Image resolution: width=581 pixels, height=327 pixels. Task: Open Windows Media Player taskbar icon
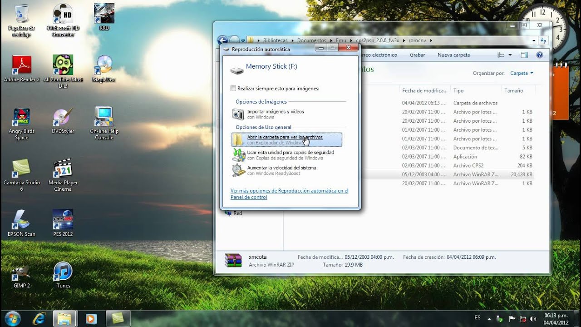[91, 318]
